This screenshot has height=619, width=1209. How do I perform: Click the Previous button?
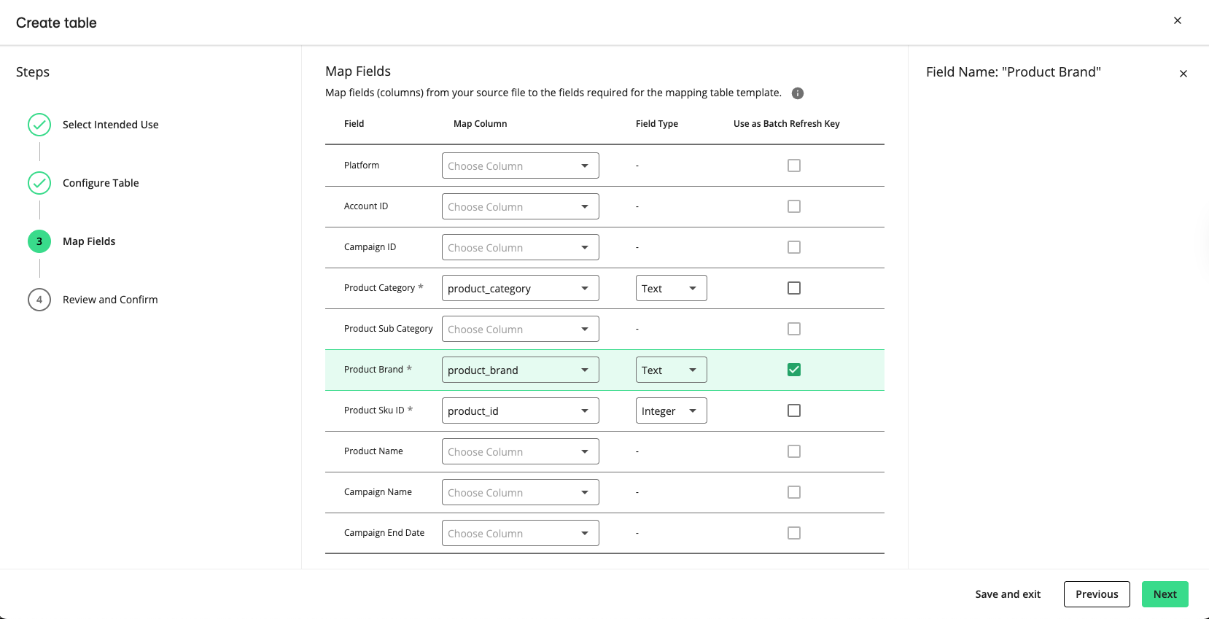[x=1096, y=594]
